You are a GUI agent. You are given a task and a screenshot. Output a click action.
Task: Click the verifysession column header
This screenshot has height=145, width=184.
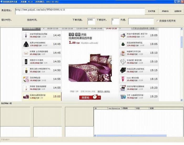click(x=115, y=108)
